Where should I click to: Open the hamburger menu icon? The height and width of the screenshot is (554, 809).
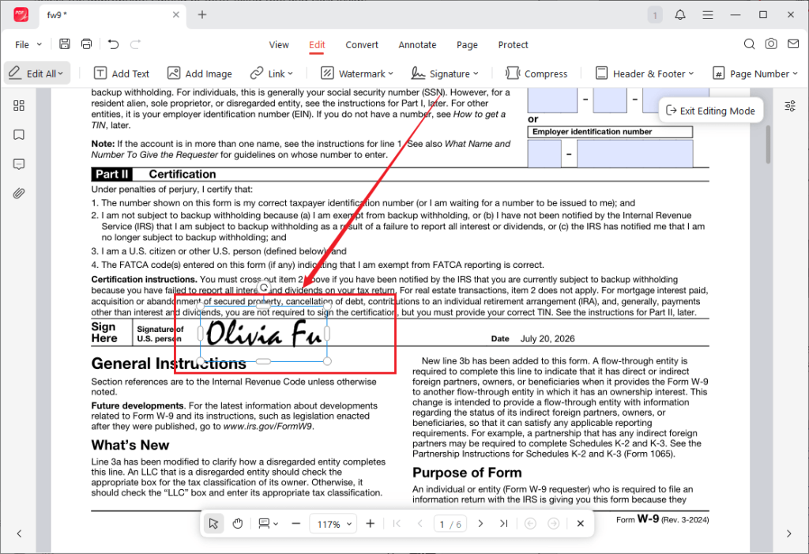click(x=708, y=15)
